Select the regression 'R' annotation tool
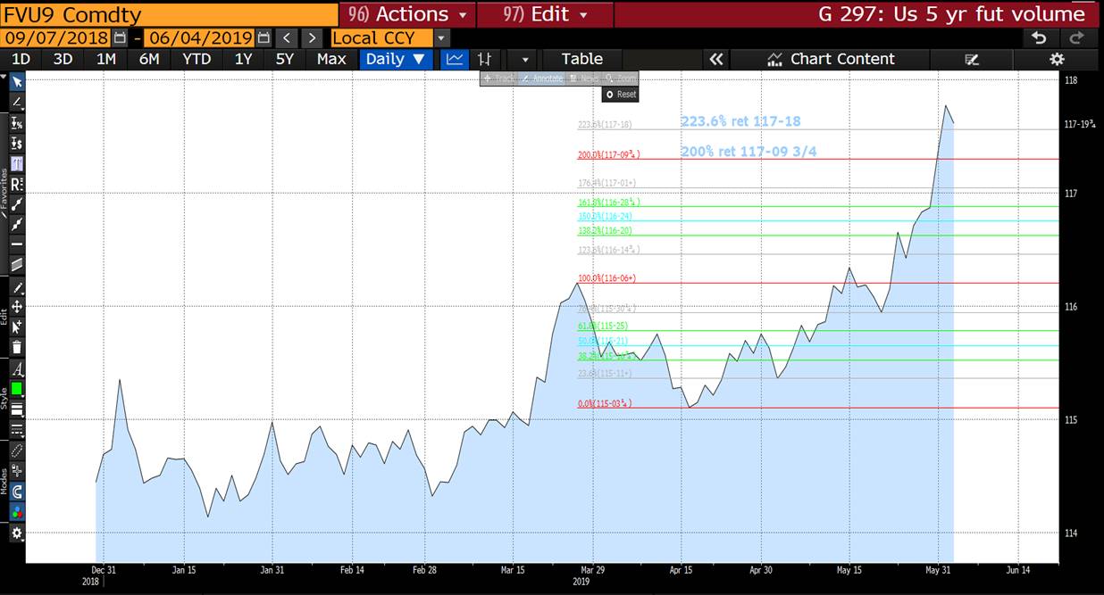The height and width of the screenshot is (595, 1104). coord(17,184)
